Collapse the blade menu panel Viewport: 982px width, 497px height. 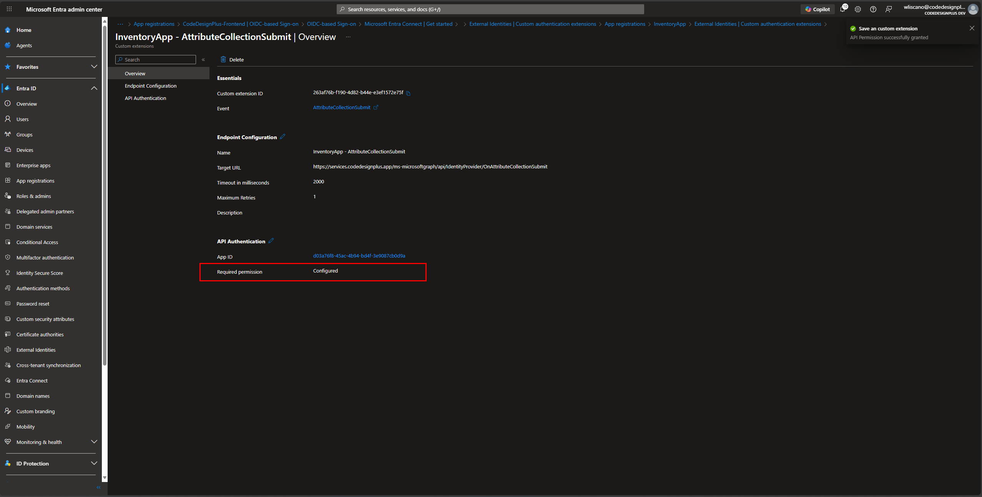203,60
